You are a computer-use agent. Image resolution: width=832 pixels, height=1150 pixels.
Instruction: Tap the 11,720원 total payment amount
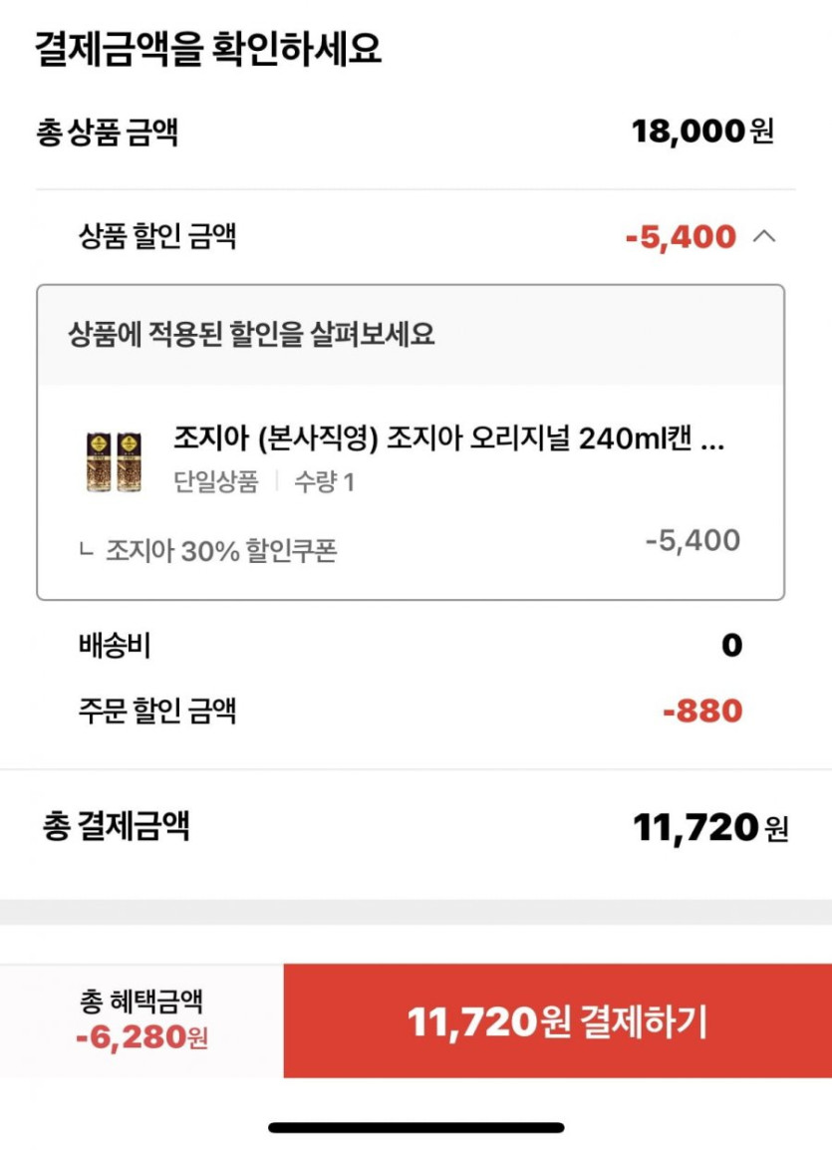pyautogui.click(x=709, y=827)
